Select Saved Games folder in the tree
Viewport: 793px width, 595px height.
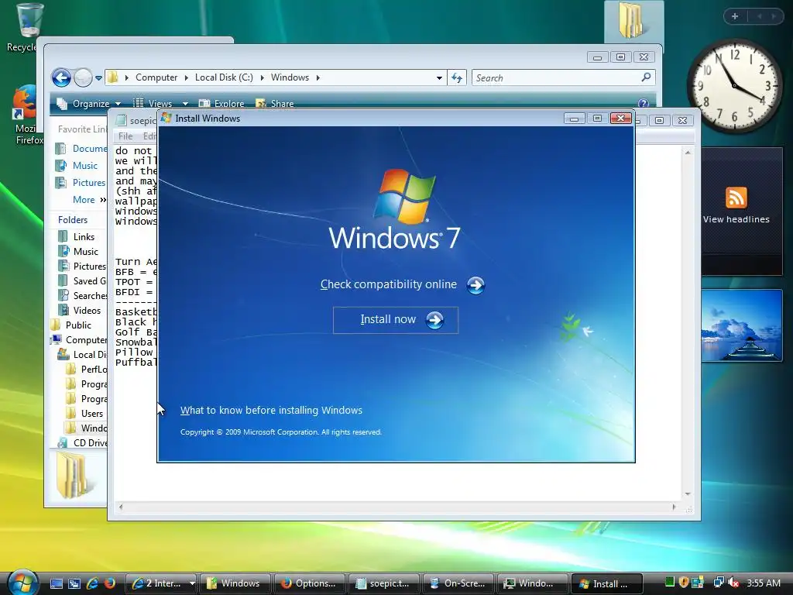click(82, 280)
